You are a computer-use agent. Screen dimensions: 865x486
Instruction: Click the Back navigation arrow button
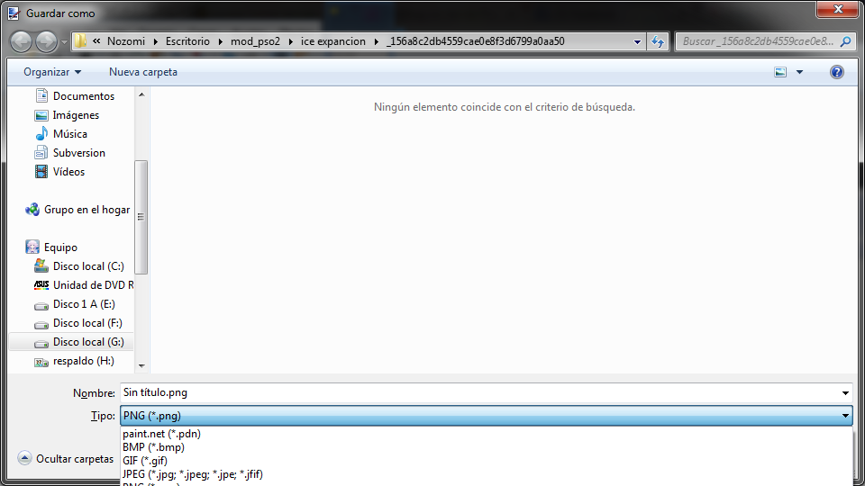pyautogui.click(x=22, y=41)
